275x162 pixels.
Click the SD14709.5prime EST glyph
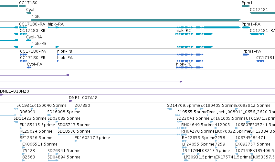169,109
